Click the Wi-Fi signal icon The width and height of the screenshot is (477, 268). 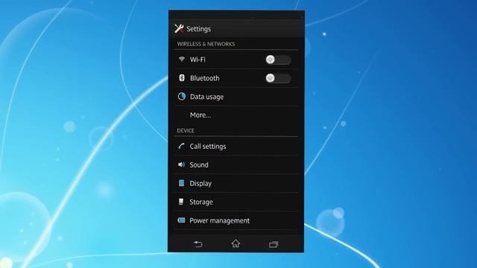point(182,59)
